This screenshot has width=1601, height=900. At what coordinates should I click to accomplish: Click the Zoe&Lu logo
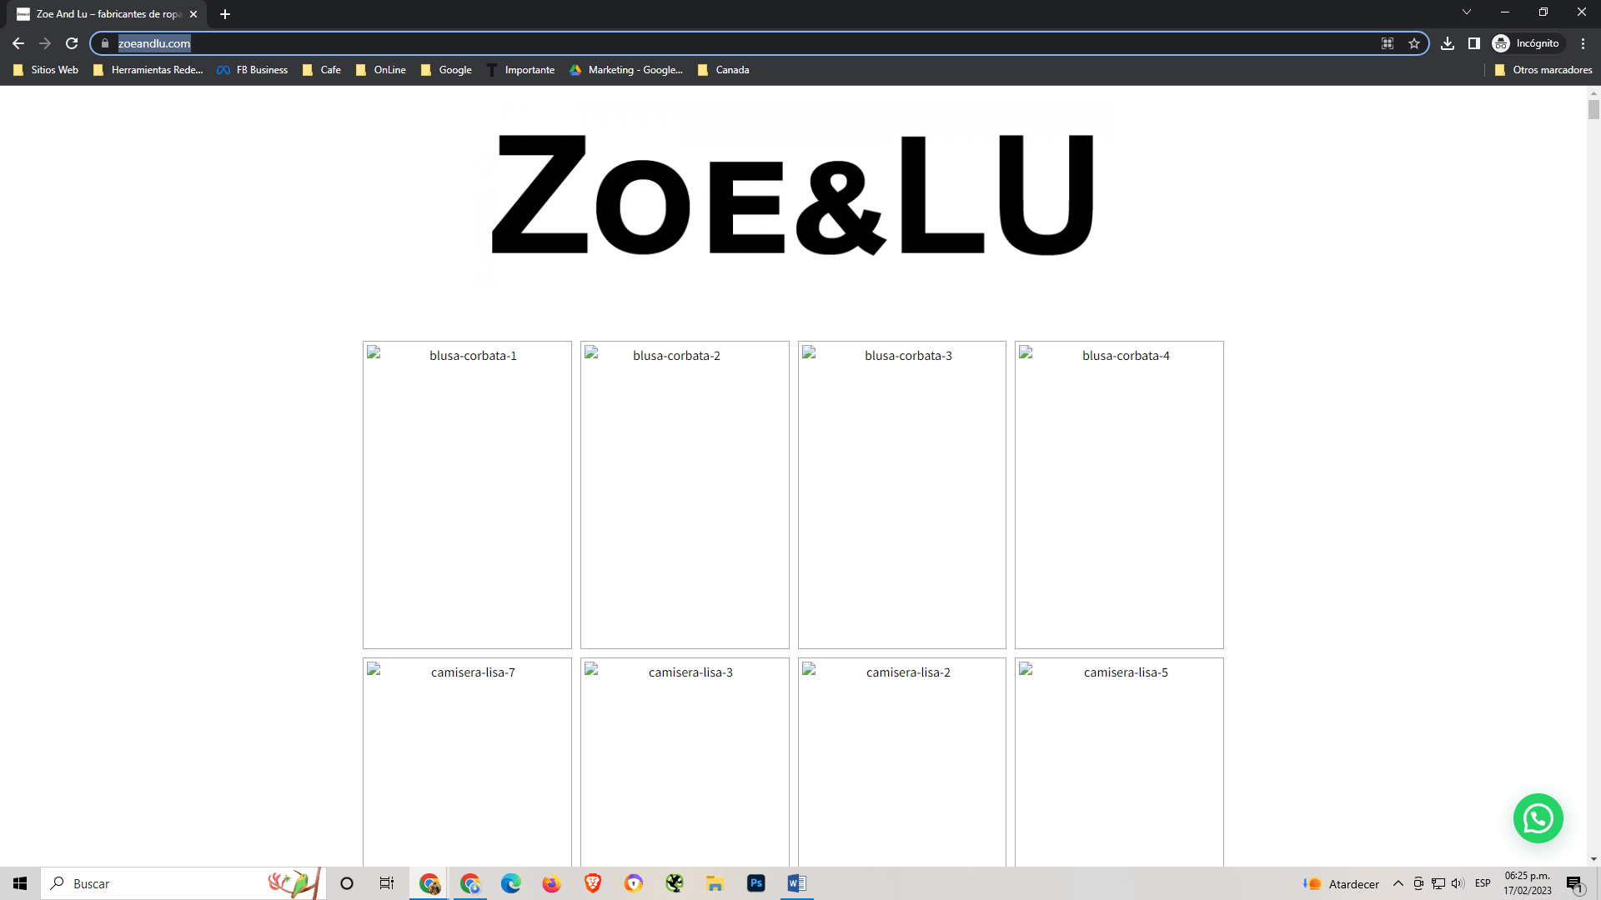point(793,194)
